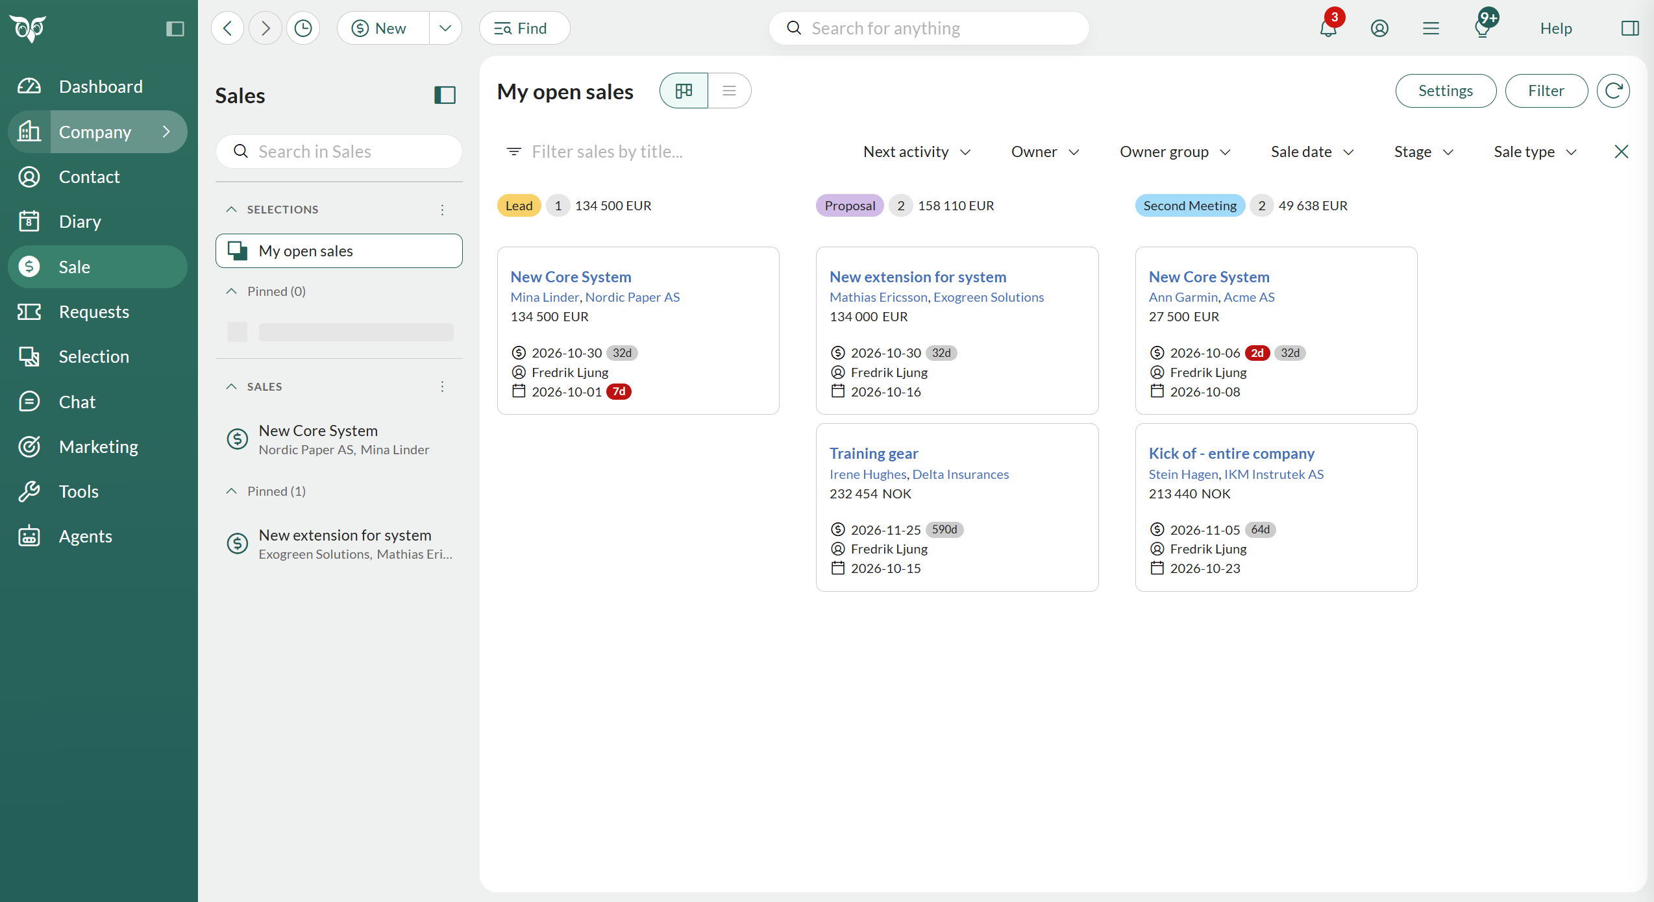Open the hamburger menu in top bar

(x=1431, y=29)
